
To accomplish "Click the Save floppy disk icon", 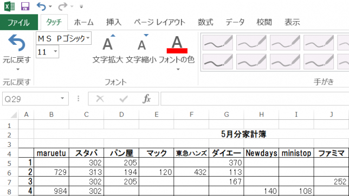I will click(x=25, y=6).
